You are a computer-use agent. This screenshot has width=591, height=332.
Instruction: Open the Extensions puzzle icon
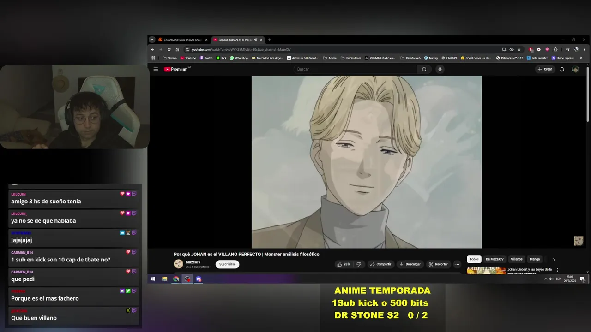coord(555,49)
